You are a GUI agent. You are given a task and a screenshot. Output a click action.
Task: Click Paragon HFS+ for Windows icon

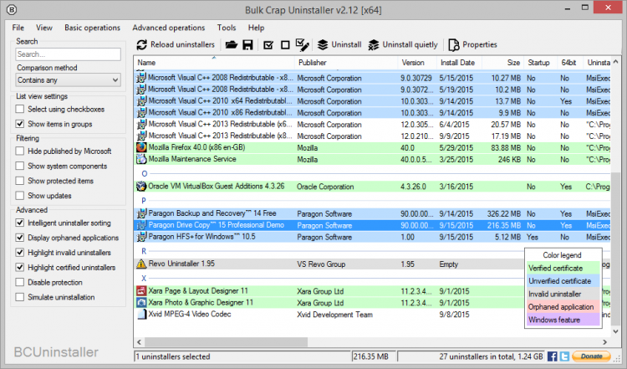coord(141,237)
